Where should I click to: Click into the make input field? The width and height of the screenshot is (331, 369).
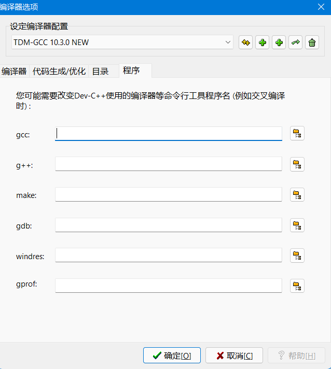click(168, 194)
